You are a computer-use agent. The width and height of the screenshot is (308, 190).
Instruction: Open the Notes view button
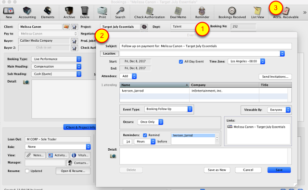point(35,155)
